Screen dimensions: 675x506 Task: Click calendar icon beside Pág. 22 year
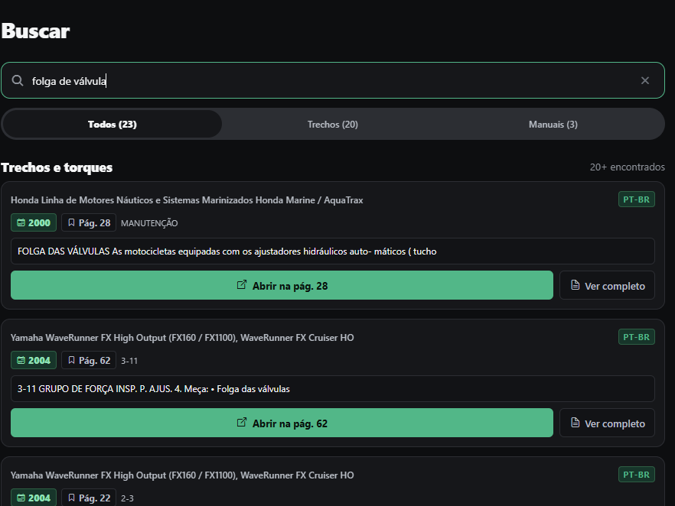tap(21, 498)
